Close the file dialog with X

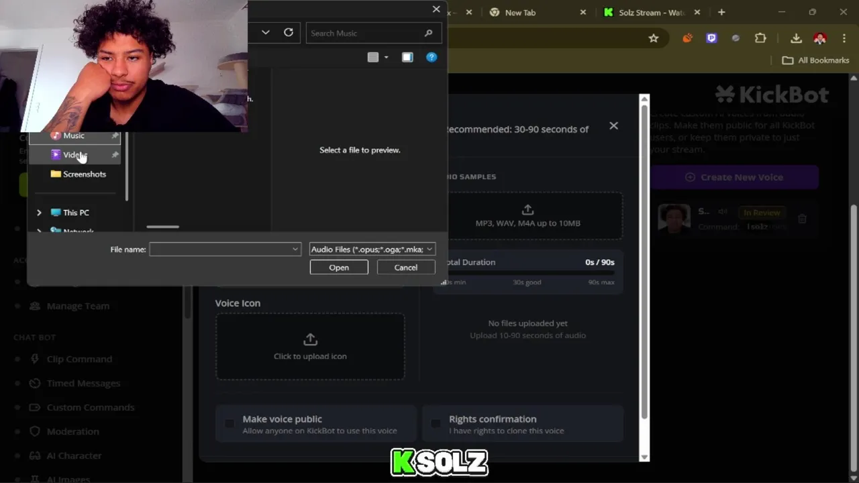pos(436,9)
